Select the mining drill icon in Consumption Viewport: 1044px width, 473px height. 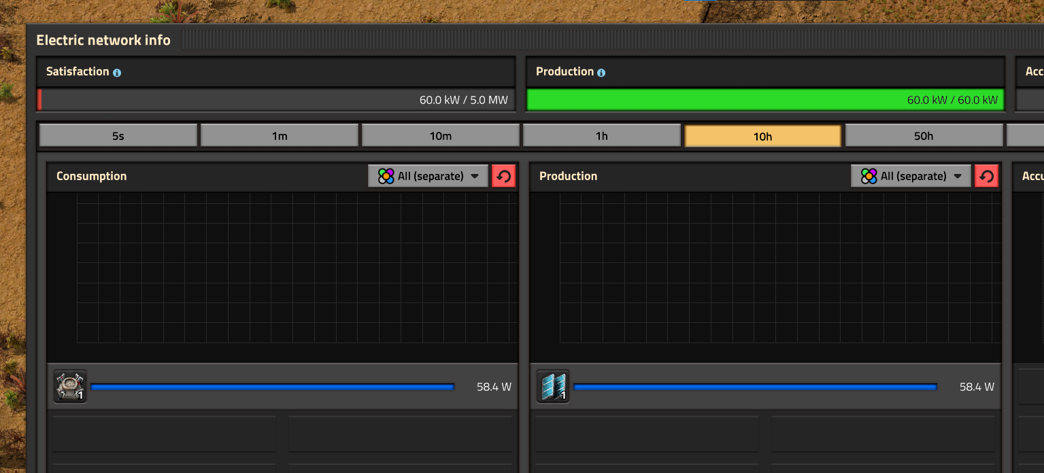pos(71,387)
